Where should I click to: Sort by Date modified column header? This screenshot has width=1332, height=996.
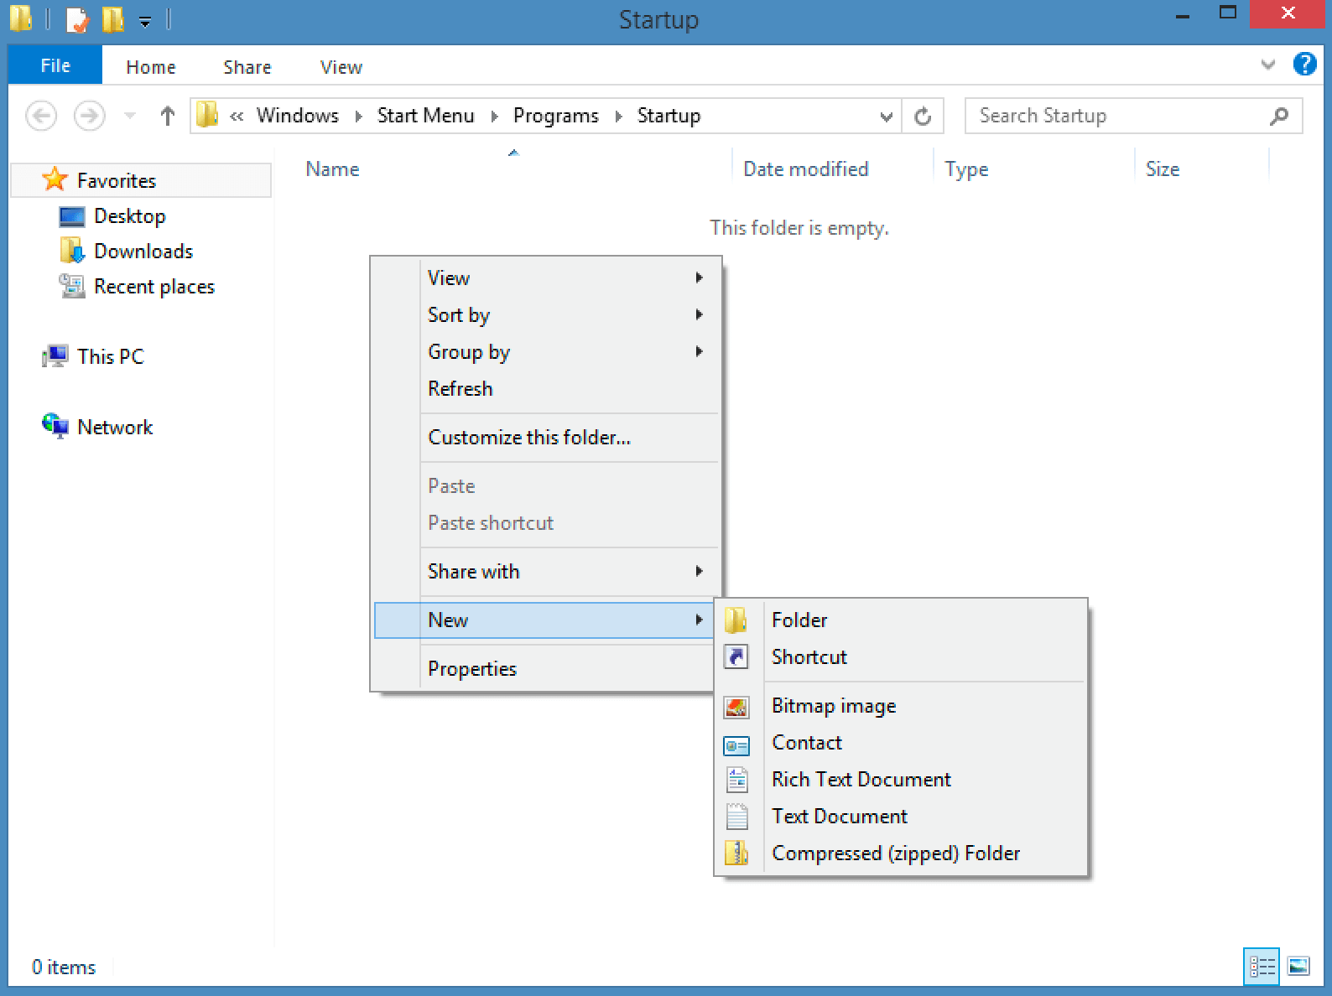point(806,169)
